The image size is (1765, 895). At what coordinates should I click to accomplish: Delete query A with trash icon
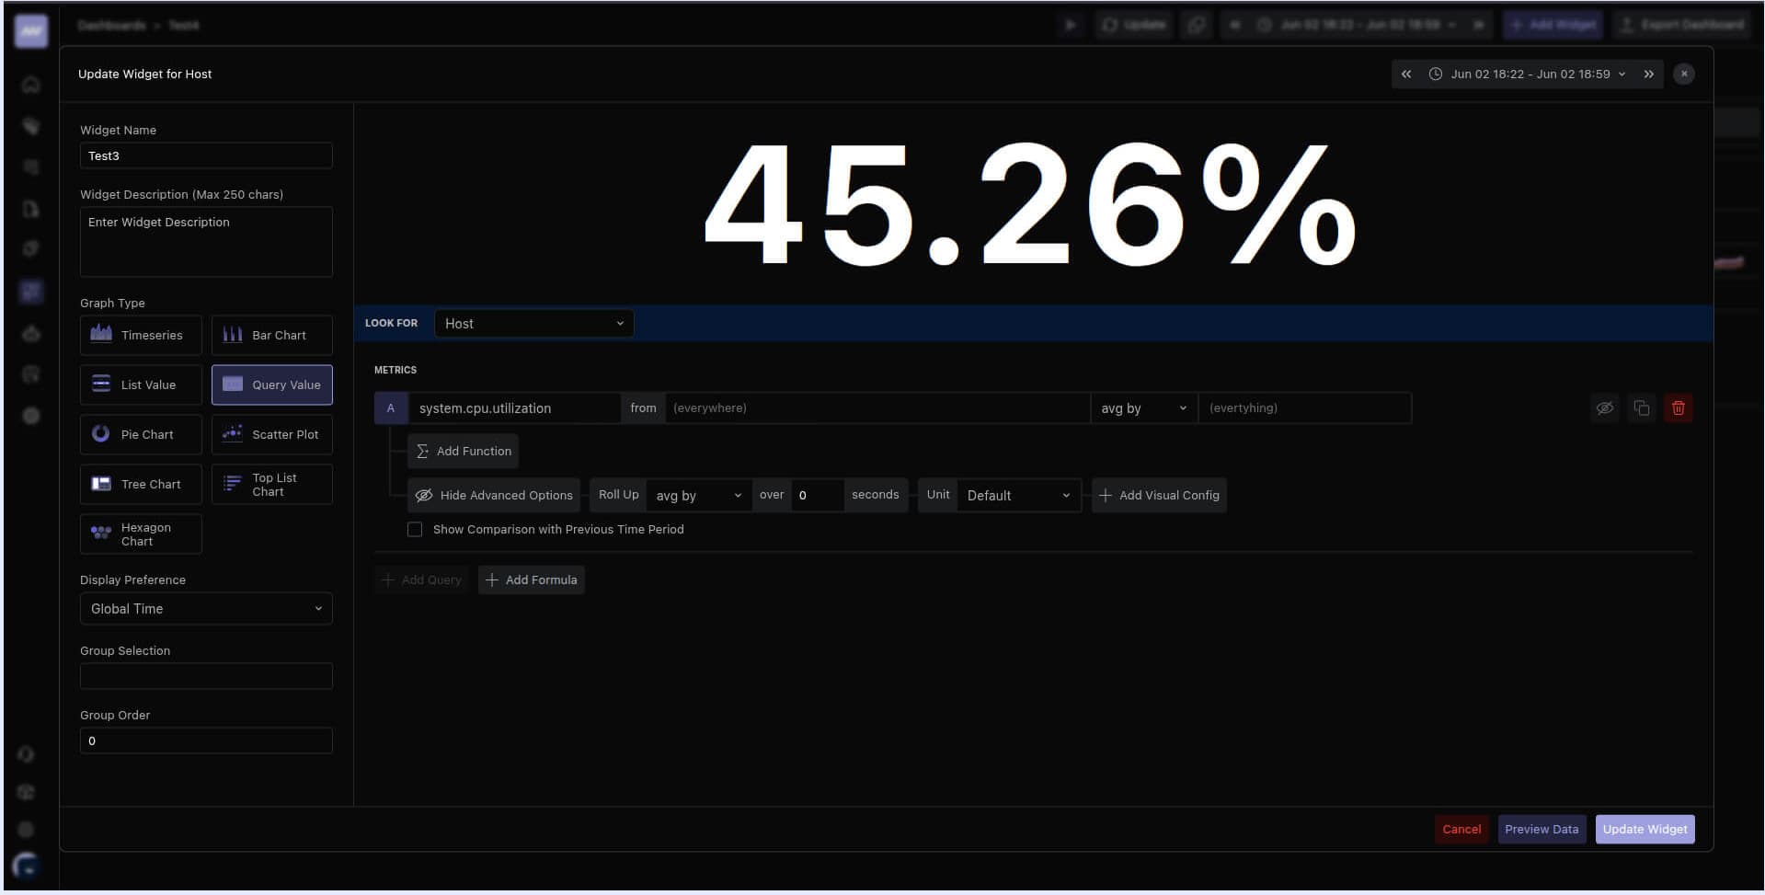click(1679, 407)
